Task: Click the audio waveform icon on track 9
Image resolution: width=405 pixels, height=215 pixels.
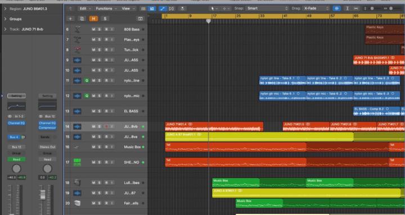Action: tap(77, 60)
